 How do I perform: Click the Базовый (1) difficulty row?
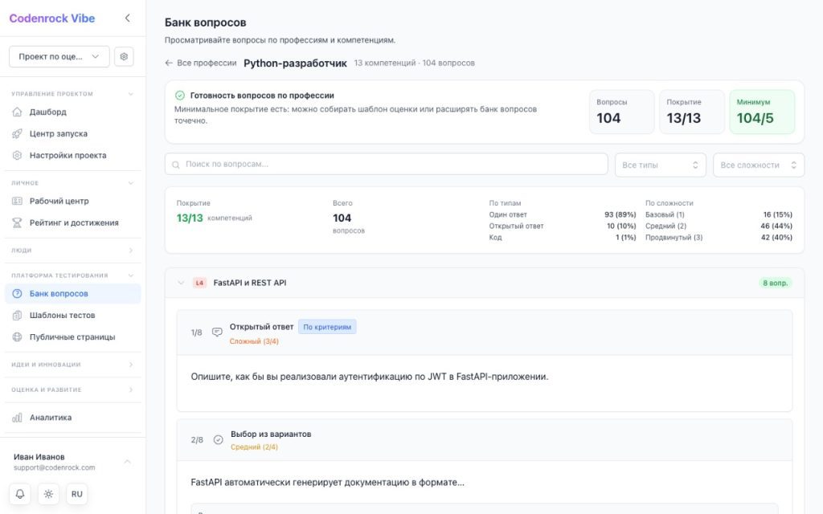pos(719,214)
